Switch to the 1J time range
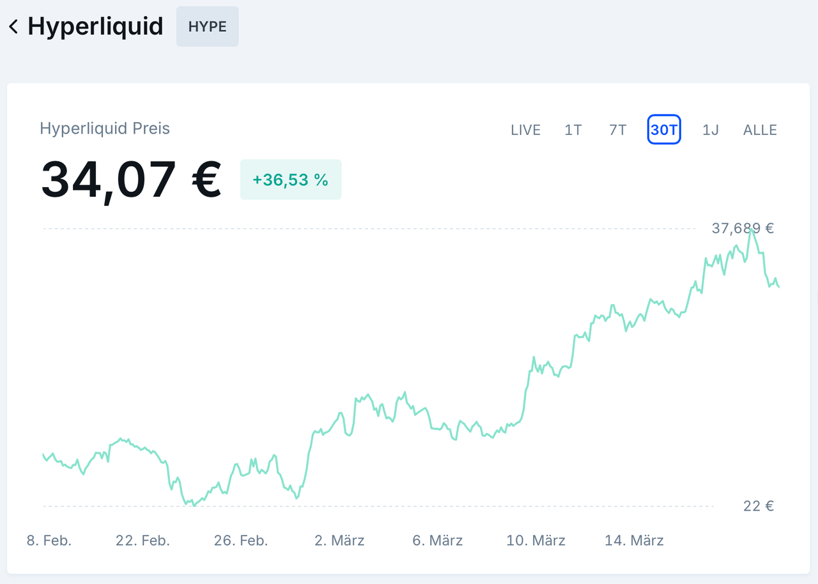This screenshot has width=818, height=584. [710, 130]
